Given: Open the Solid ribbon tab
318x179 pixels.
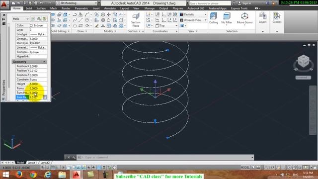Looking at the screenshot, I should click(x=29, y=8).
